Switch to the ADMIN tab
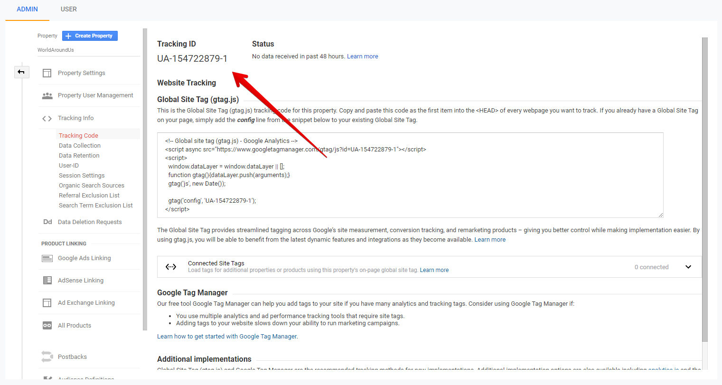Viewport: 722px width, 385px height. pyautogui.click(x=28, y=9)
